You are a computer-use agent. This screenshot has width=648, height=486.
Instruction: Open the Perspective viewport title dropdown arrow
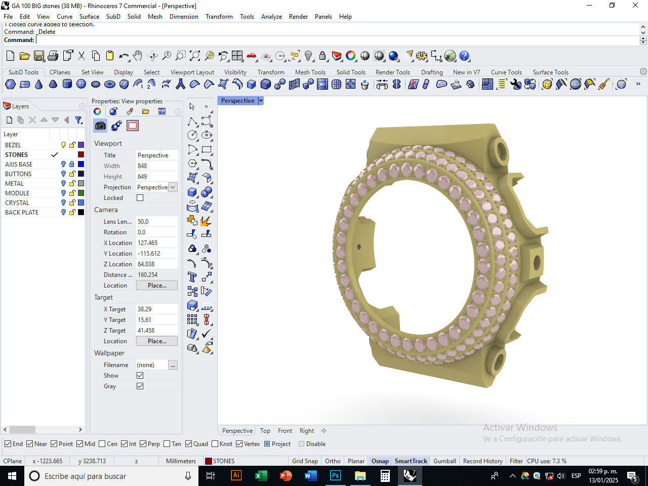[261, 101]
